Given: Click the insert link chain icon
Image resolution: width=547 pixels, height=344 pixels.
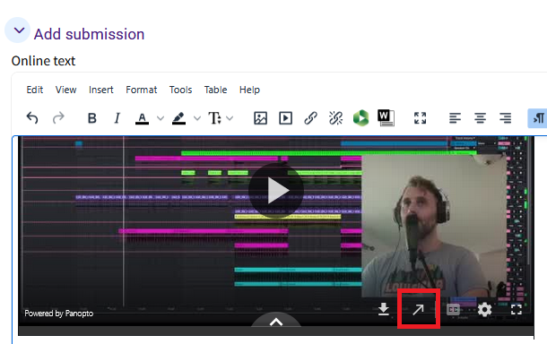Looking at the screenshot, I should click(x=310, y=118).
